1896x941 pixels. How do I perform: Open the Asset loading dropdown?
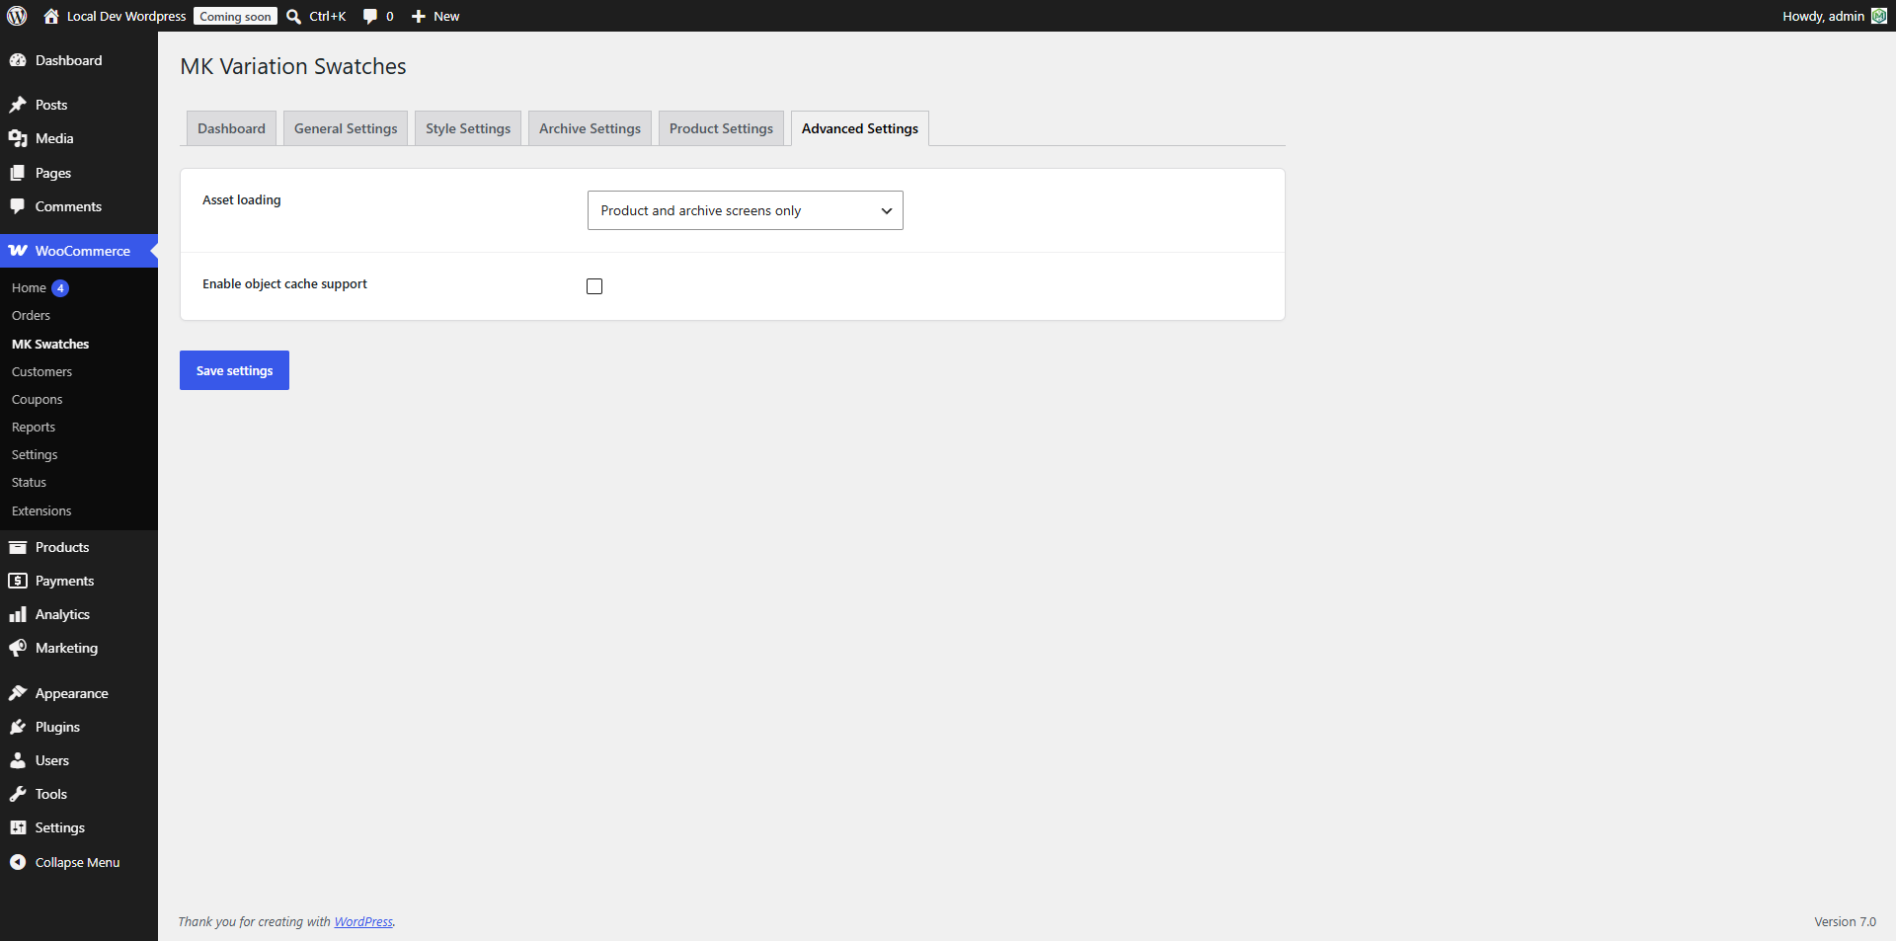tap(746, 210)
